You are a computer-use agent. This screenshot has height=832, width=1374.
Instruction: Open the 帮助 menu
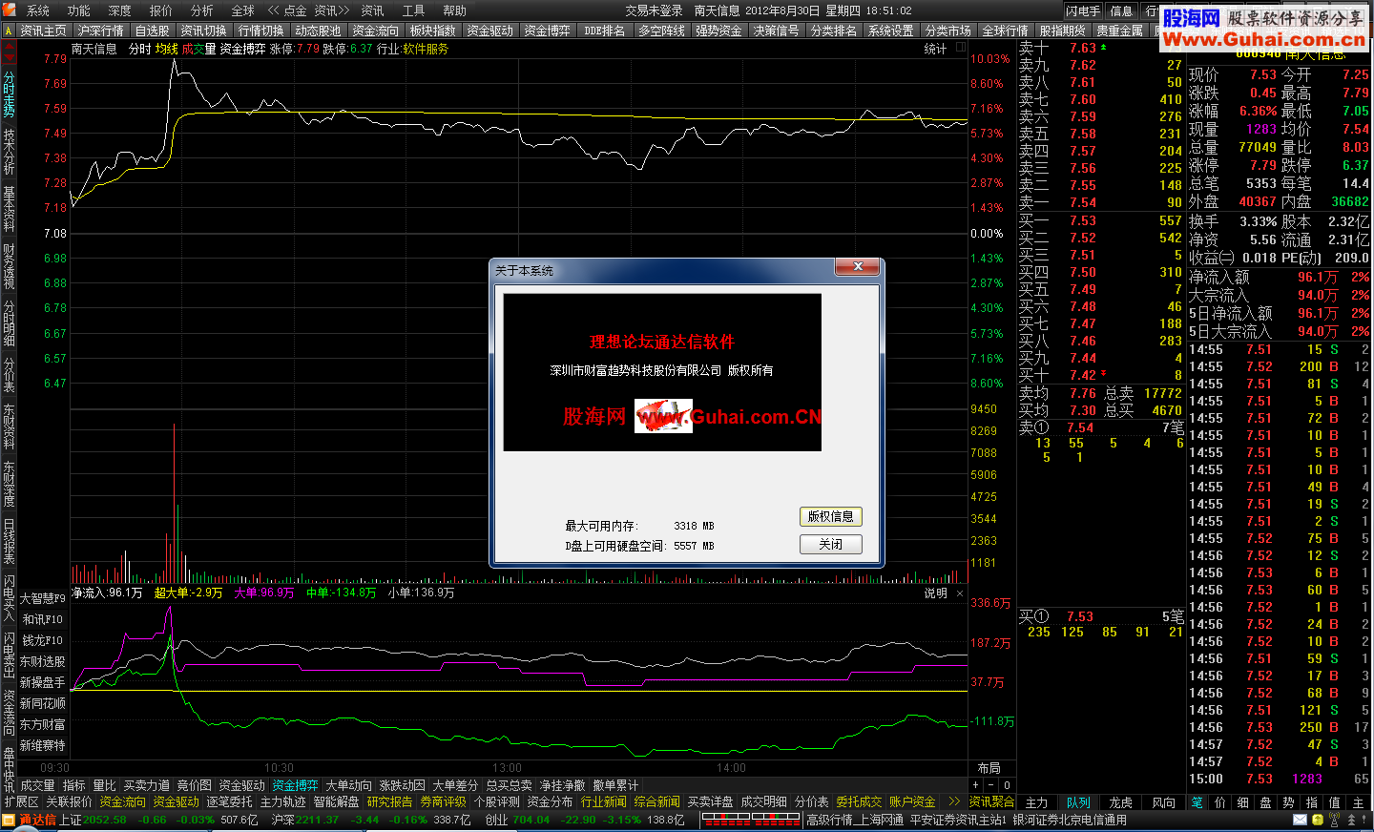455,10
